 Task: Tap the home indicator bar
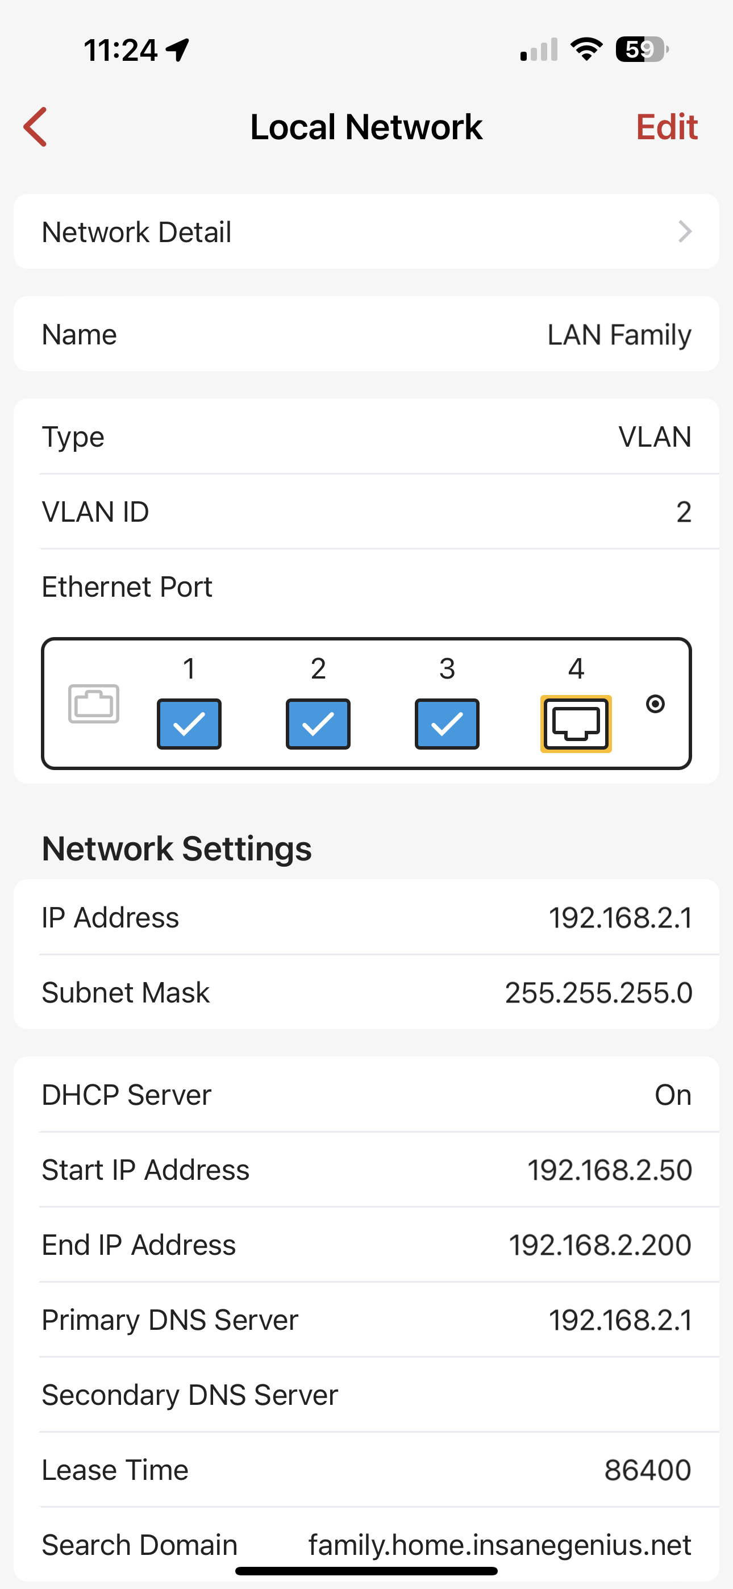[367, 1570]
